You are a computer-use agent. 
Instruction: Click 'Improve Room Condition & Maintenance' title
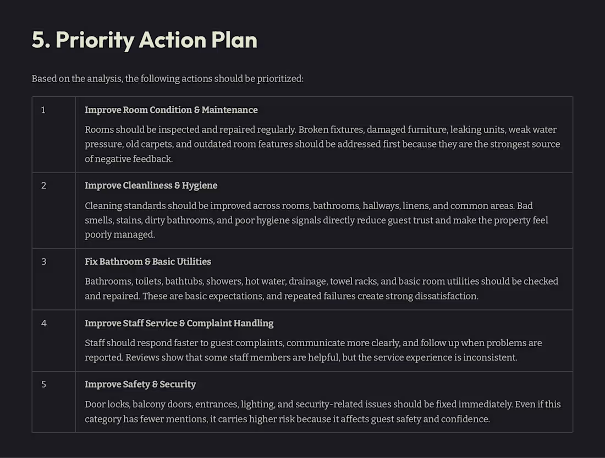[171, 110]
